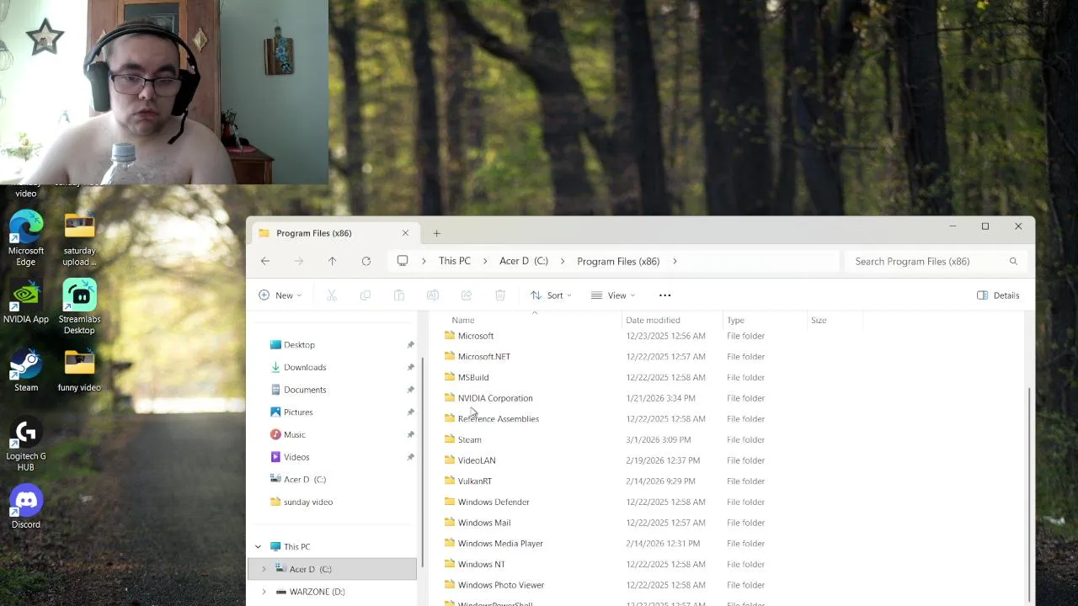Select the Windows Photo Viewer folder
1078x606 pixels.
501,585
